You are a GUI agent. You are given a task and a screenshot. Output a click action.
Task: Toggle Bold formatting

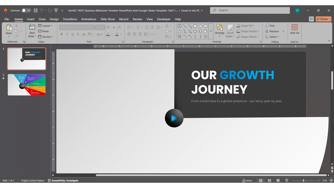pos(62,34)
